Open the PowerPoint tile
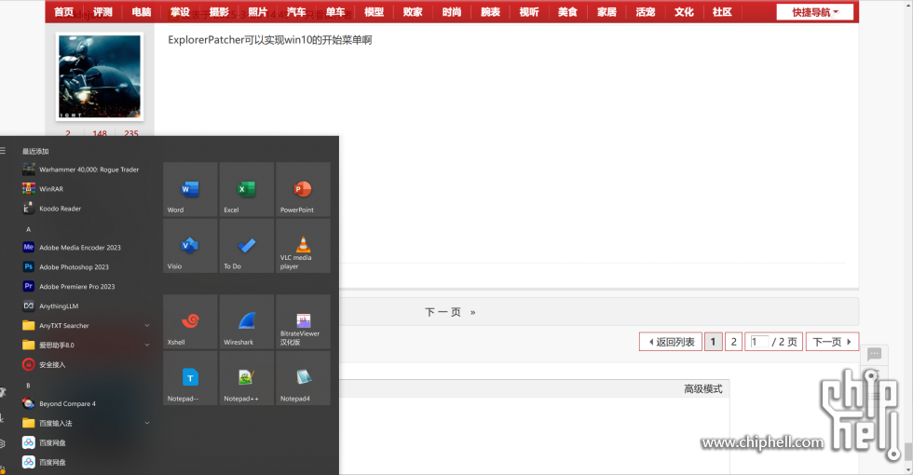The width and height of the screenshot is (913, 475). tap(304, 189)
